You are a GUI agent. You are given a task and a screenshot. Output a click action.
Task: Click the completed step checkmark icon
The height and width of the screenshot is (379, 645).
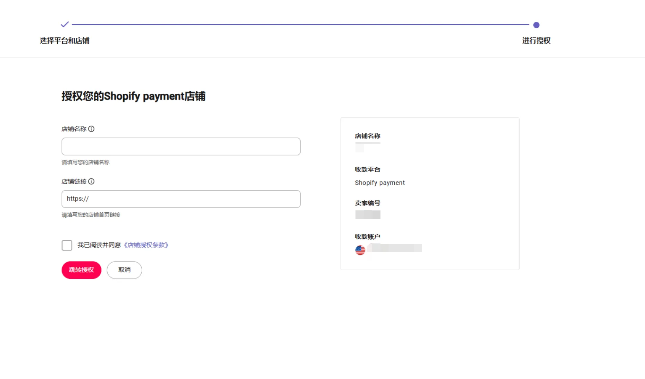point(65,25)
